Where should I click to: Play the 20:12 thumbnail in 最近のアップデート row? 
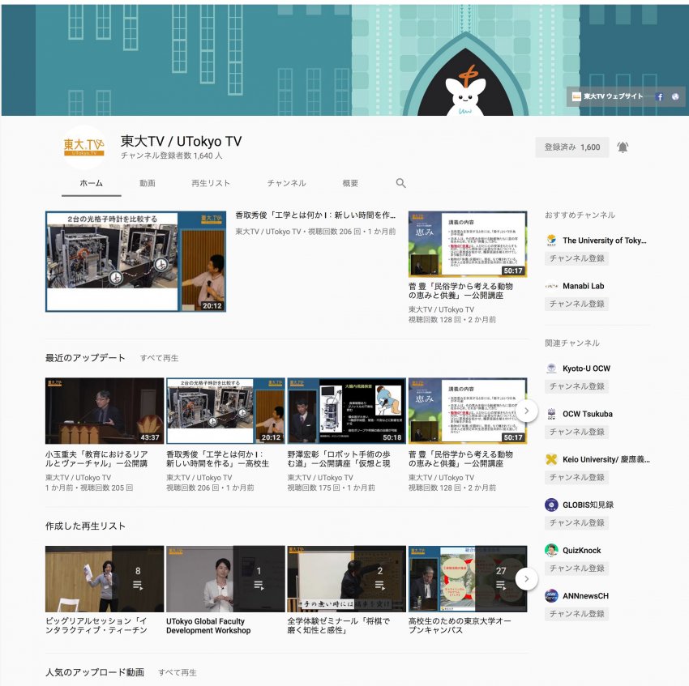225,411
